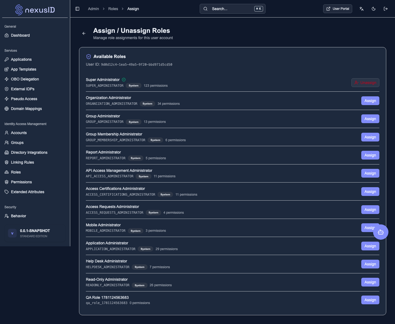The image size is (395, 324).
Task: Click the qa_role_1781124563683 code label
Action: coord(107,303)
